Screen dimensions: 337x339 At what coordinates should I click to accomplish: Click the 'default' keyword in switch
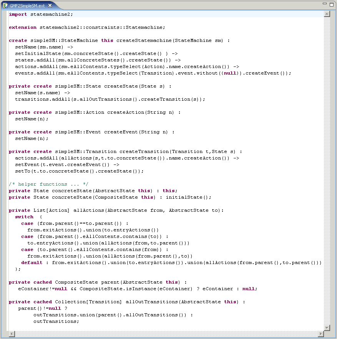click(x=32, y=263)
